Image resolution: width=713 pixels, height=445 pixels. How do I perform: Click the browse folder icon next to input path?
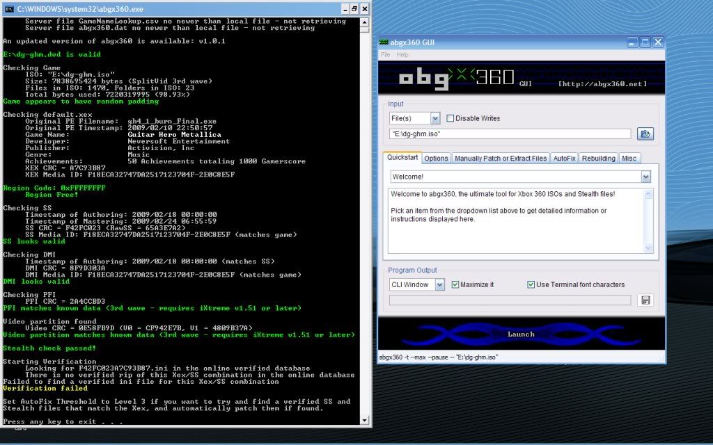pyautogui.click(x=645, y=134)
